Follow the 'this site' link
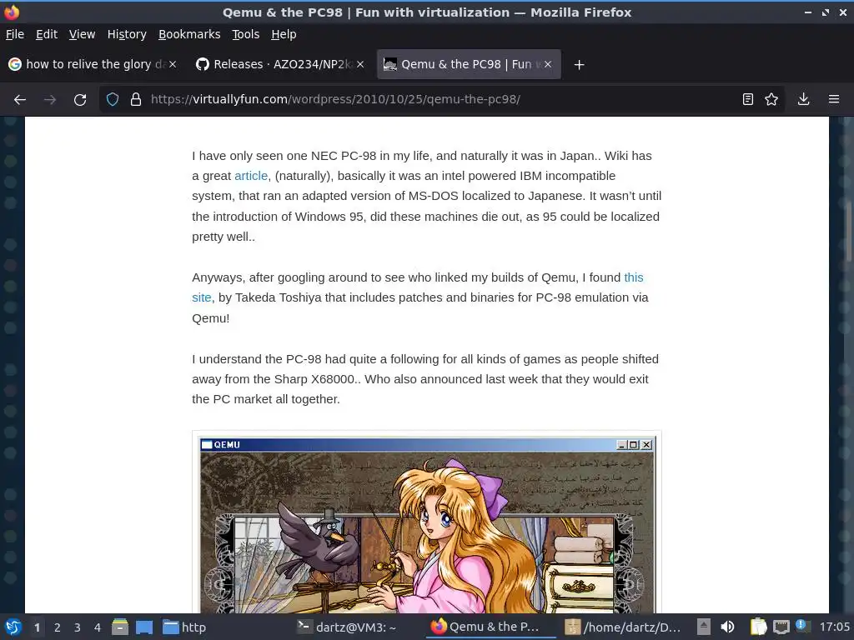The image size is (854, 640). coord(634,277)
